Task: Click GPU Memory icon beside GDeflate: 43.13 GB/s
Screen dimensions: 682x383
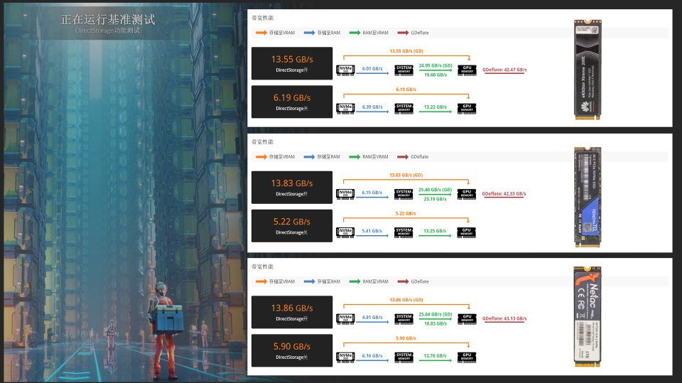Action: [467, 319]
